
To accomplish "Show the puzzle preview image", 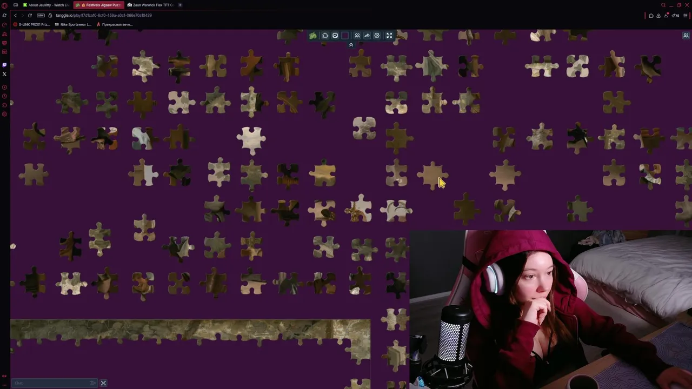I will [335, 36].
